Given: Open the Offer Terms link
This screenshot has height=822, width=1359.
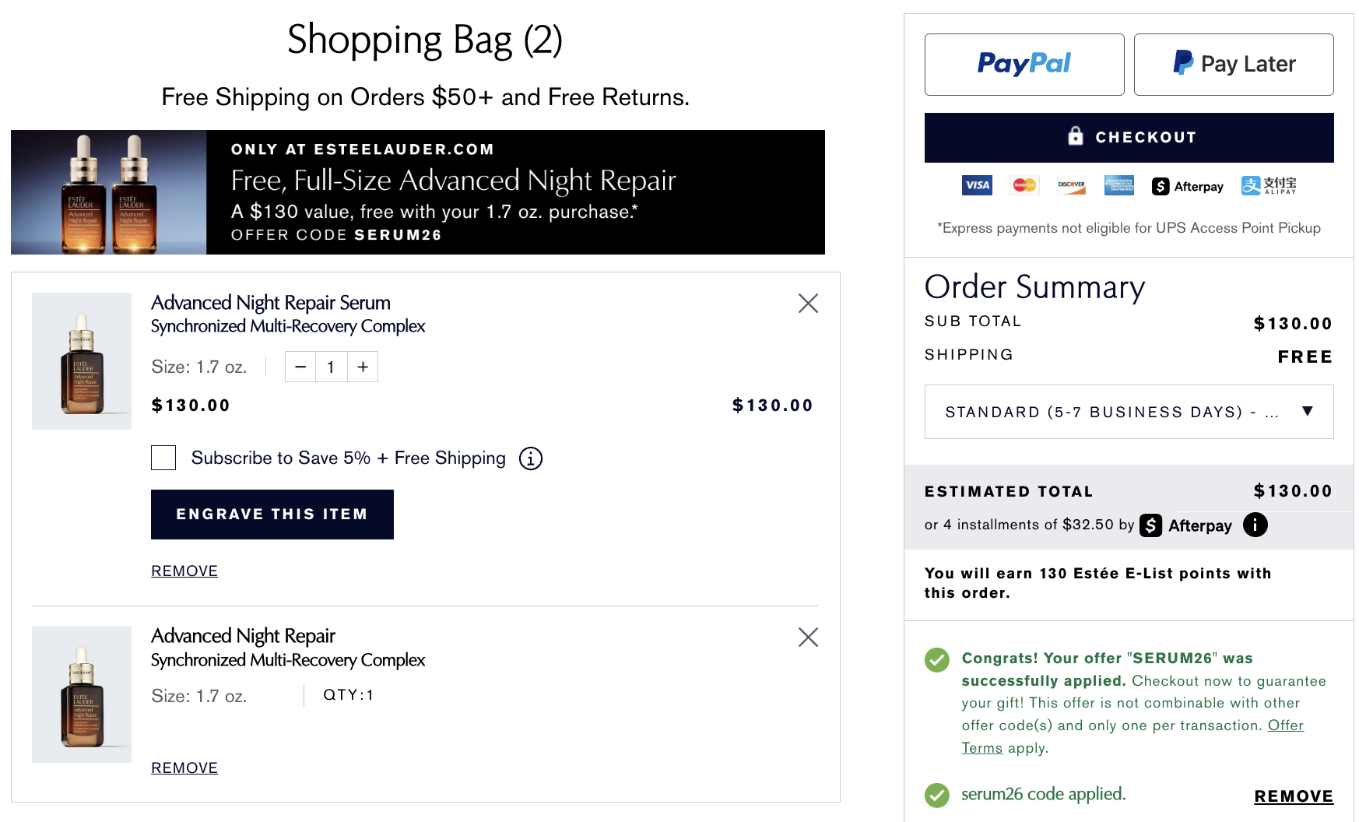Looking at the screenshot, I should click(1285, 725).
